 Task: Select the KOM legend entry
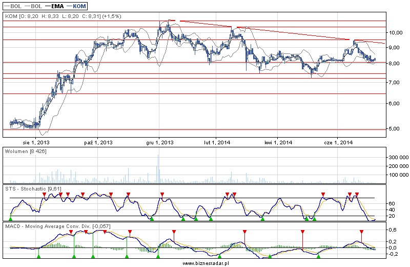click(x=76, y=6)
